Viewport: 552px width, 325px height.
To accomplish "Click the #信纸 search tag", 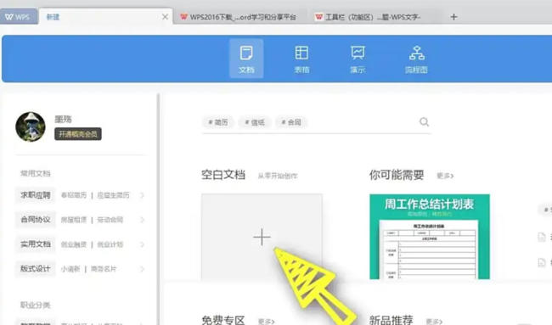I will 255,122.
